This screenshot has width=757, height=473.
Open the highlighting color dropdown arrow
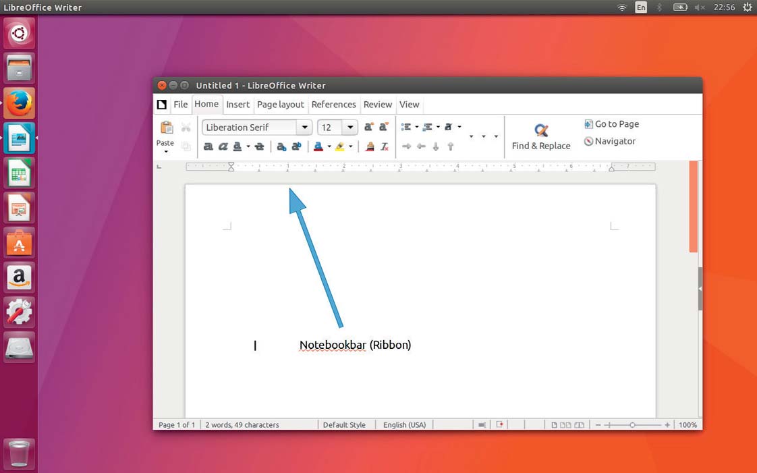click(x=351, y=146)
